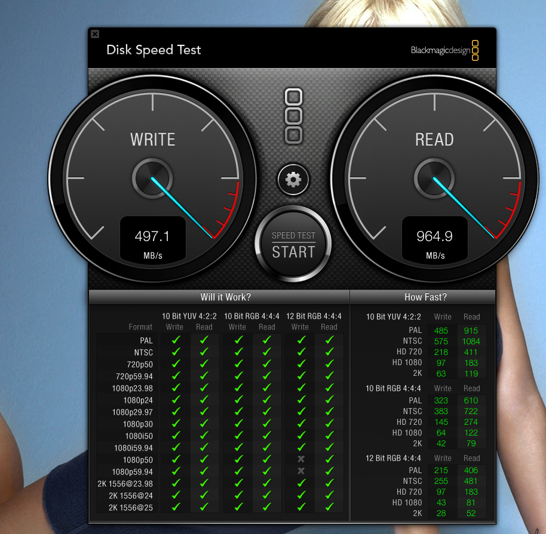Click the PAL 10 Bit YUV write checkmark
Viewport: 546px width, 534px height.
pyautogui.click(x=176, y=340)
